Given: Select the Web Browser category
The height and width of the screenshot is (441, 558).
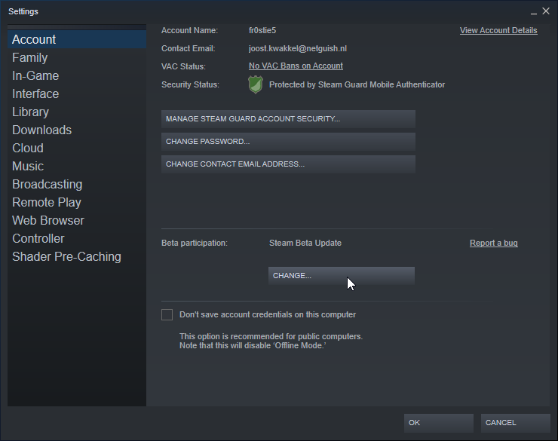Looking at the screenshot, I should coord(48,221).
